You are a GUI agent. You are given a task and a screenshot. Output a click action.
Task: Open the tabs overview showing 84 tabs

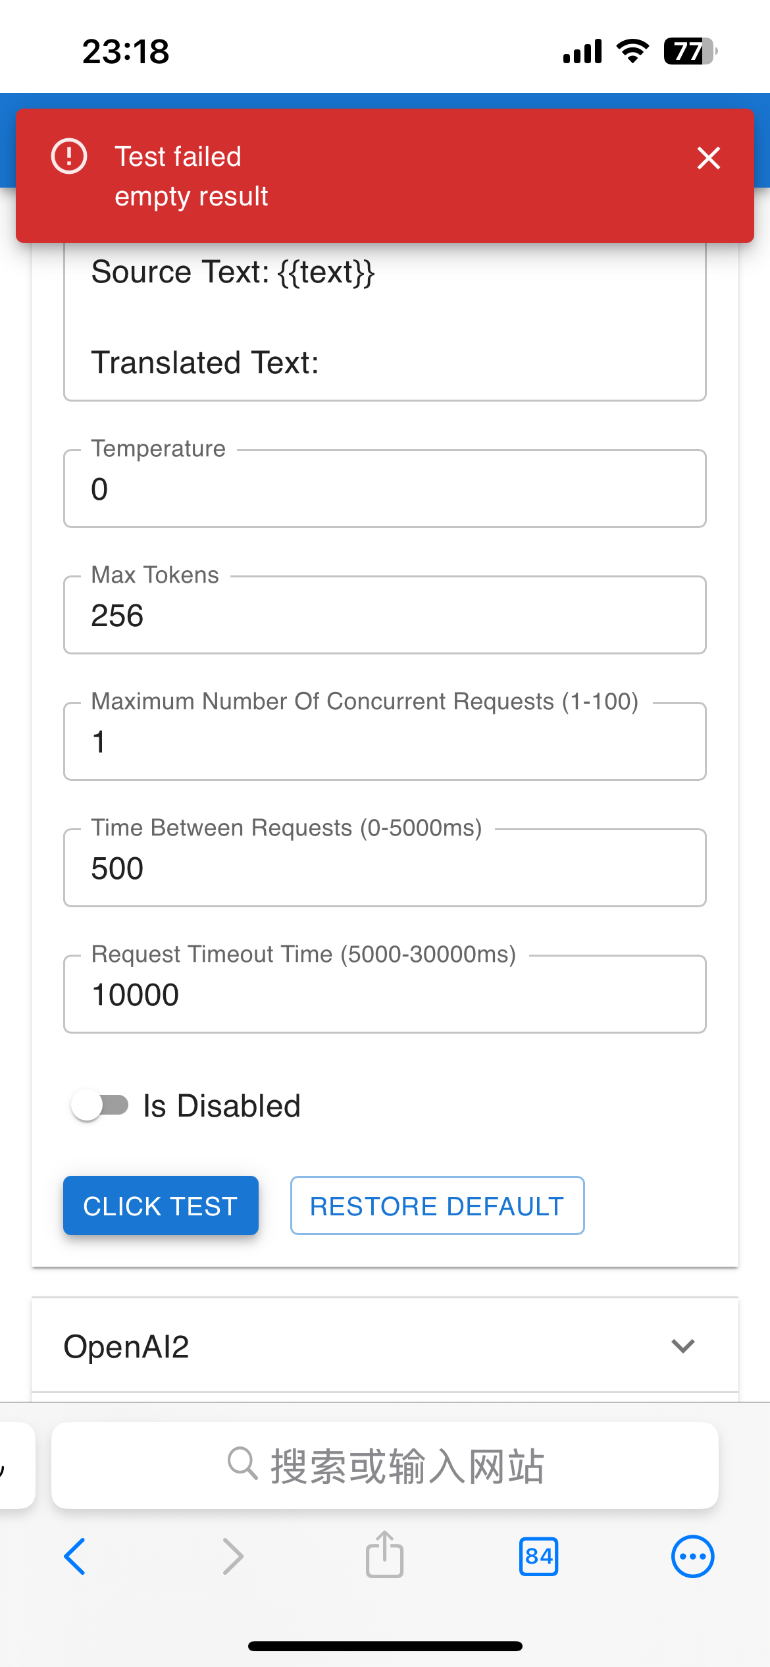(538, 1556)
